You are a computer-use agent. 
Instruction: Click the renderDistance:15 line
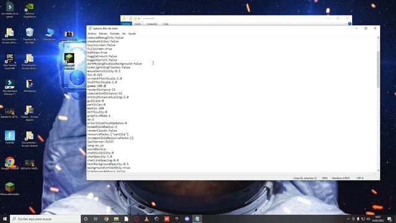point(101,90)
